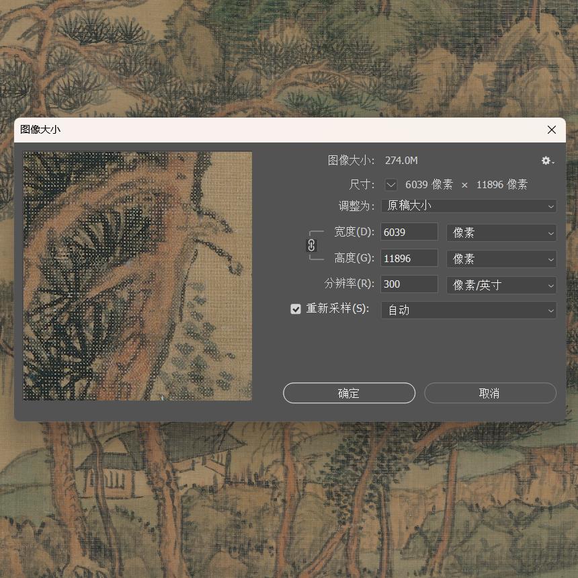The width and height of the screenshot is (578, 578).
Task: Click the 取消 button
Action: tap(490, 393)
